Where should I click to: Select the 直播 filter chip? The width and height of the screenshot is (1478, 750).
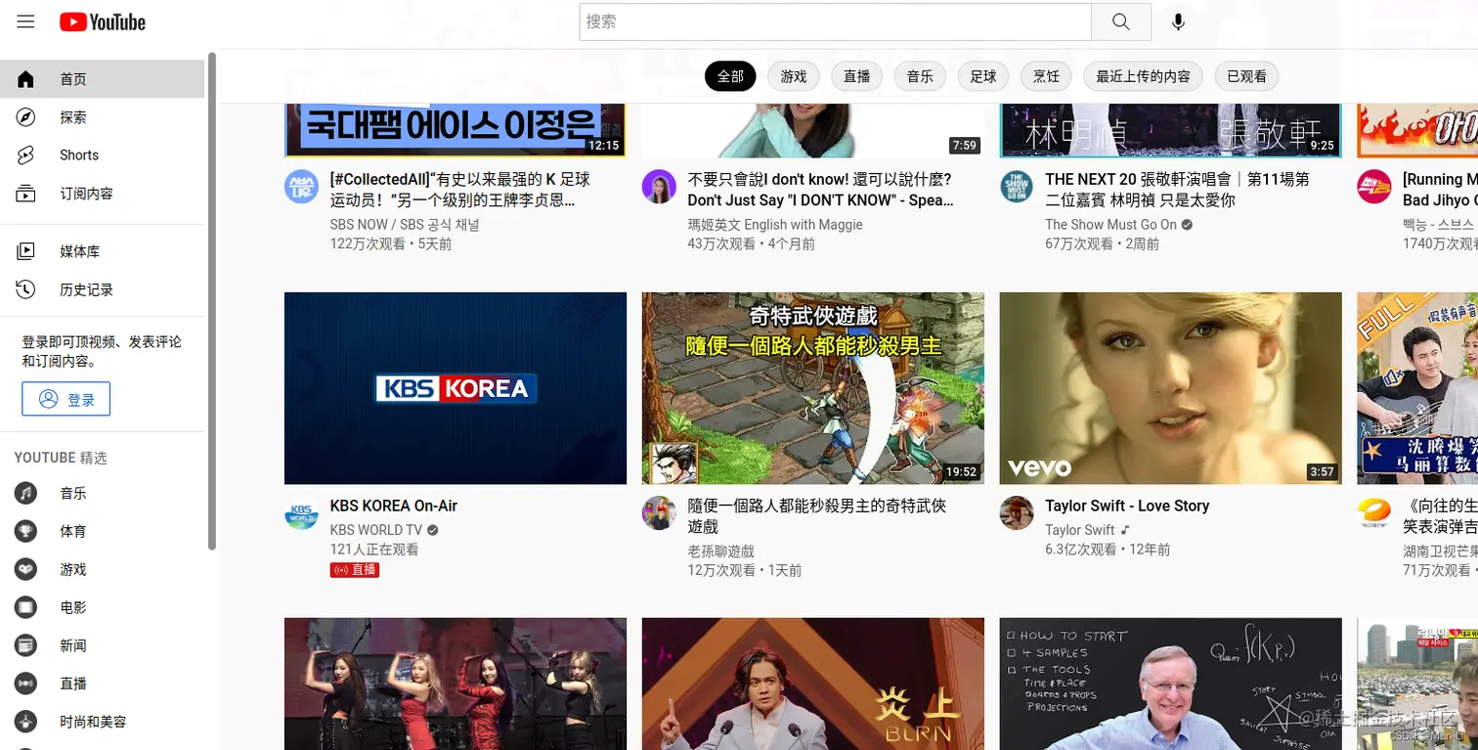pyautogui.click(x=857, y=76)
